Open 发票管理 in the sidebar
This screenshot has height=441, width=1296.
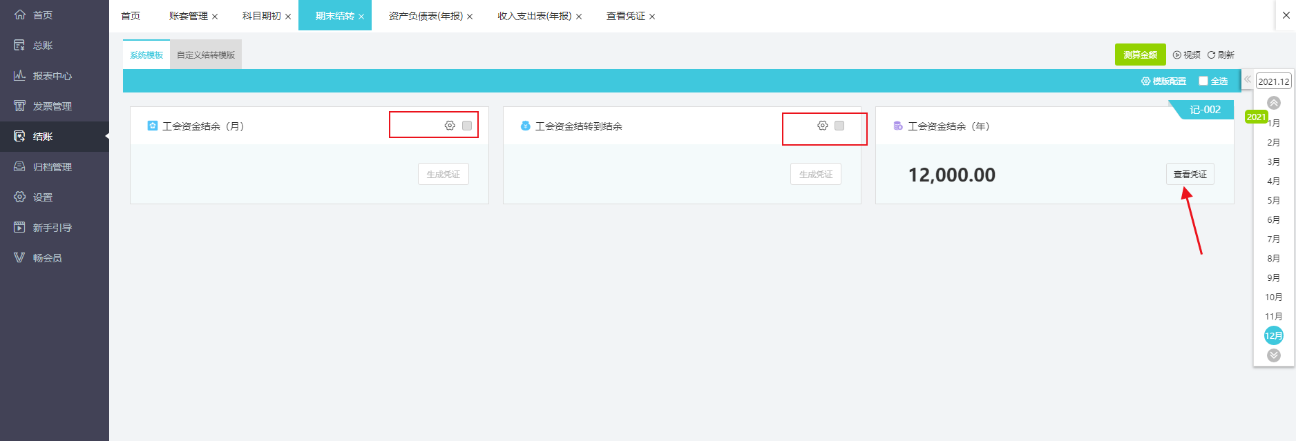(53, 106)
